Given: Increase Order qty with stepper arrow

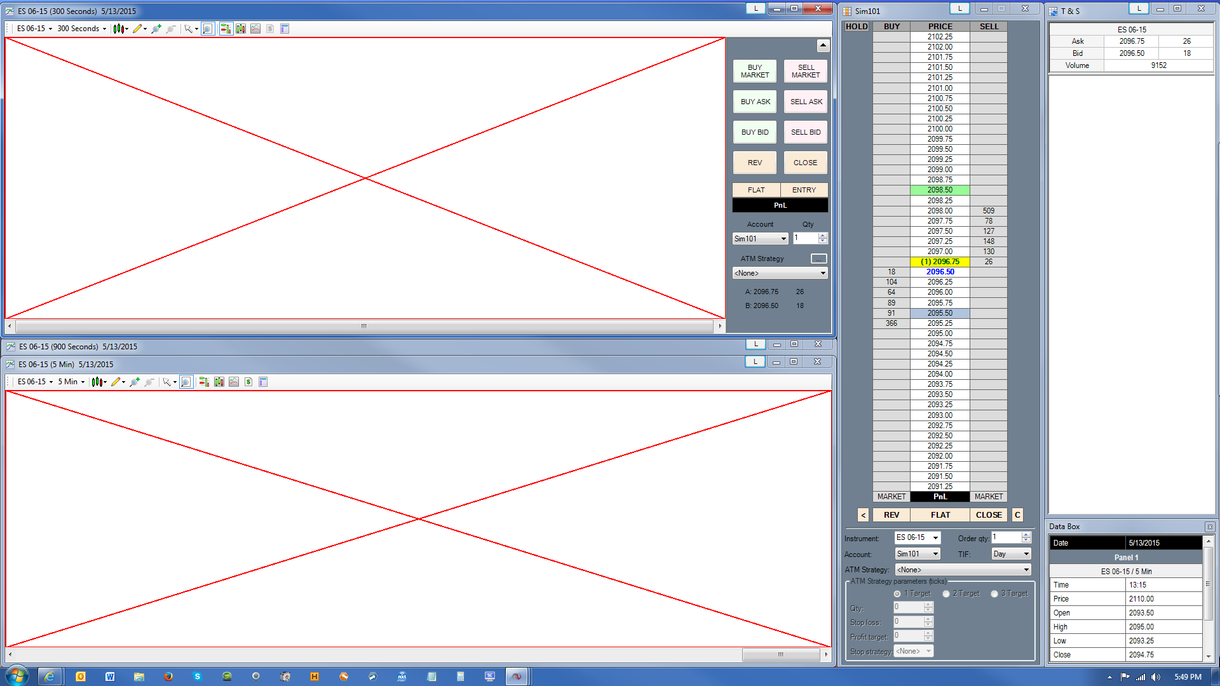Looking at the screenshot, I should (x=1026, y=535).
